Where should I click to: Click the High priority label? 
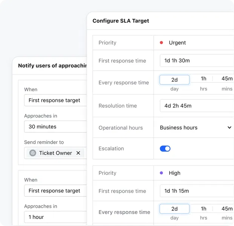click(x=175, y=173)
